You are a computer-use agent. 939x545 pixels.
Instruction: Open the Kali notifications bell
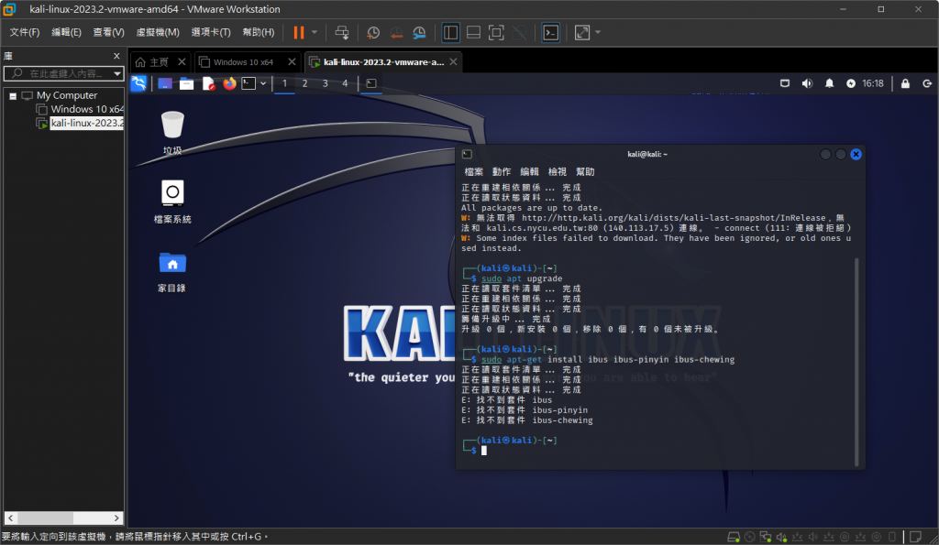829,83
